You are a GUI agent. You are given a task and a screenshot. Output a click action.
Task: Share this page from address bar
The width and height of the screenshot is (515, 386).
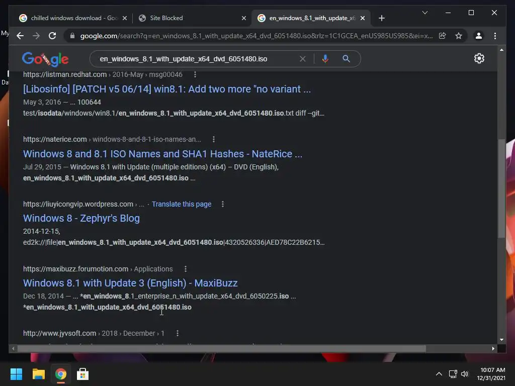[x=443, y=36]
